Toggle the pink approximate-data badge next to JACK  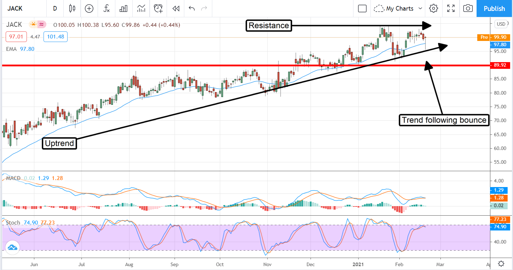42,25
